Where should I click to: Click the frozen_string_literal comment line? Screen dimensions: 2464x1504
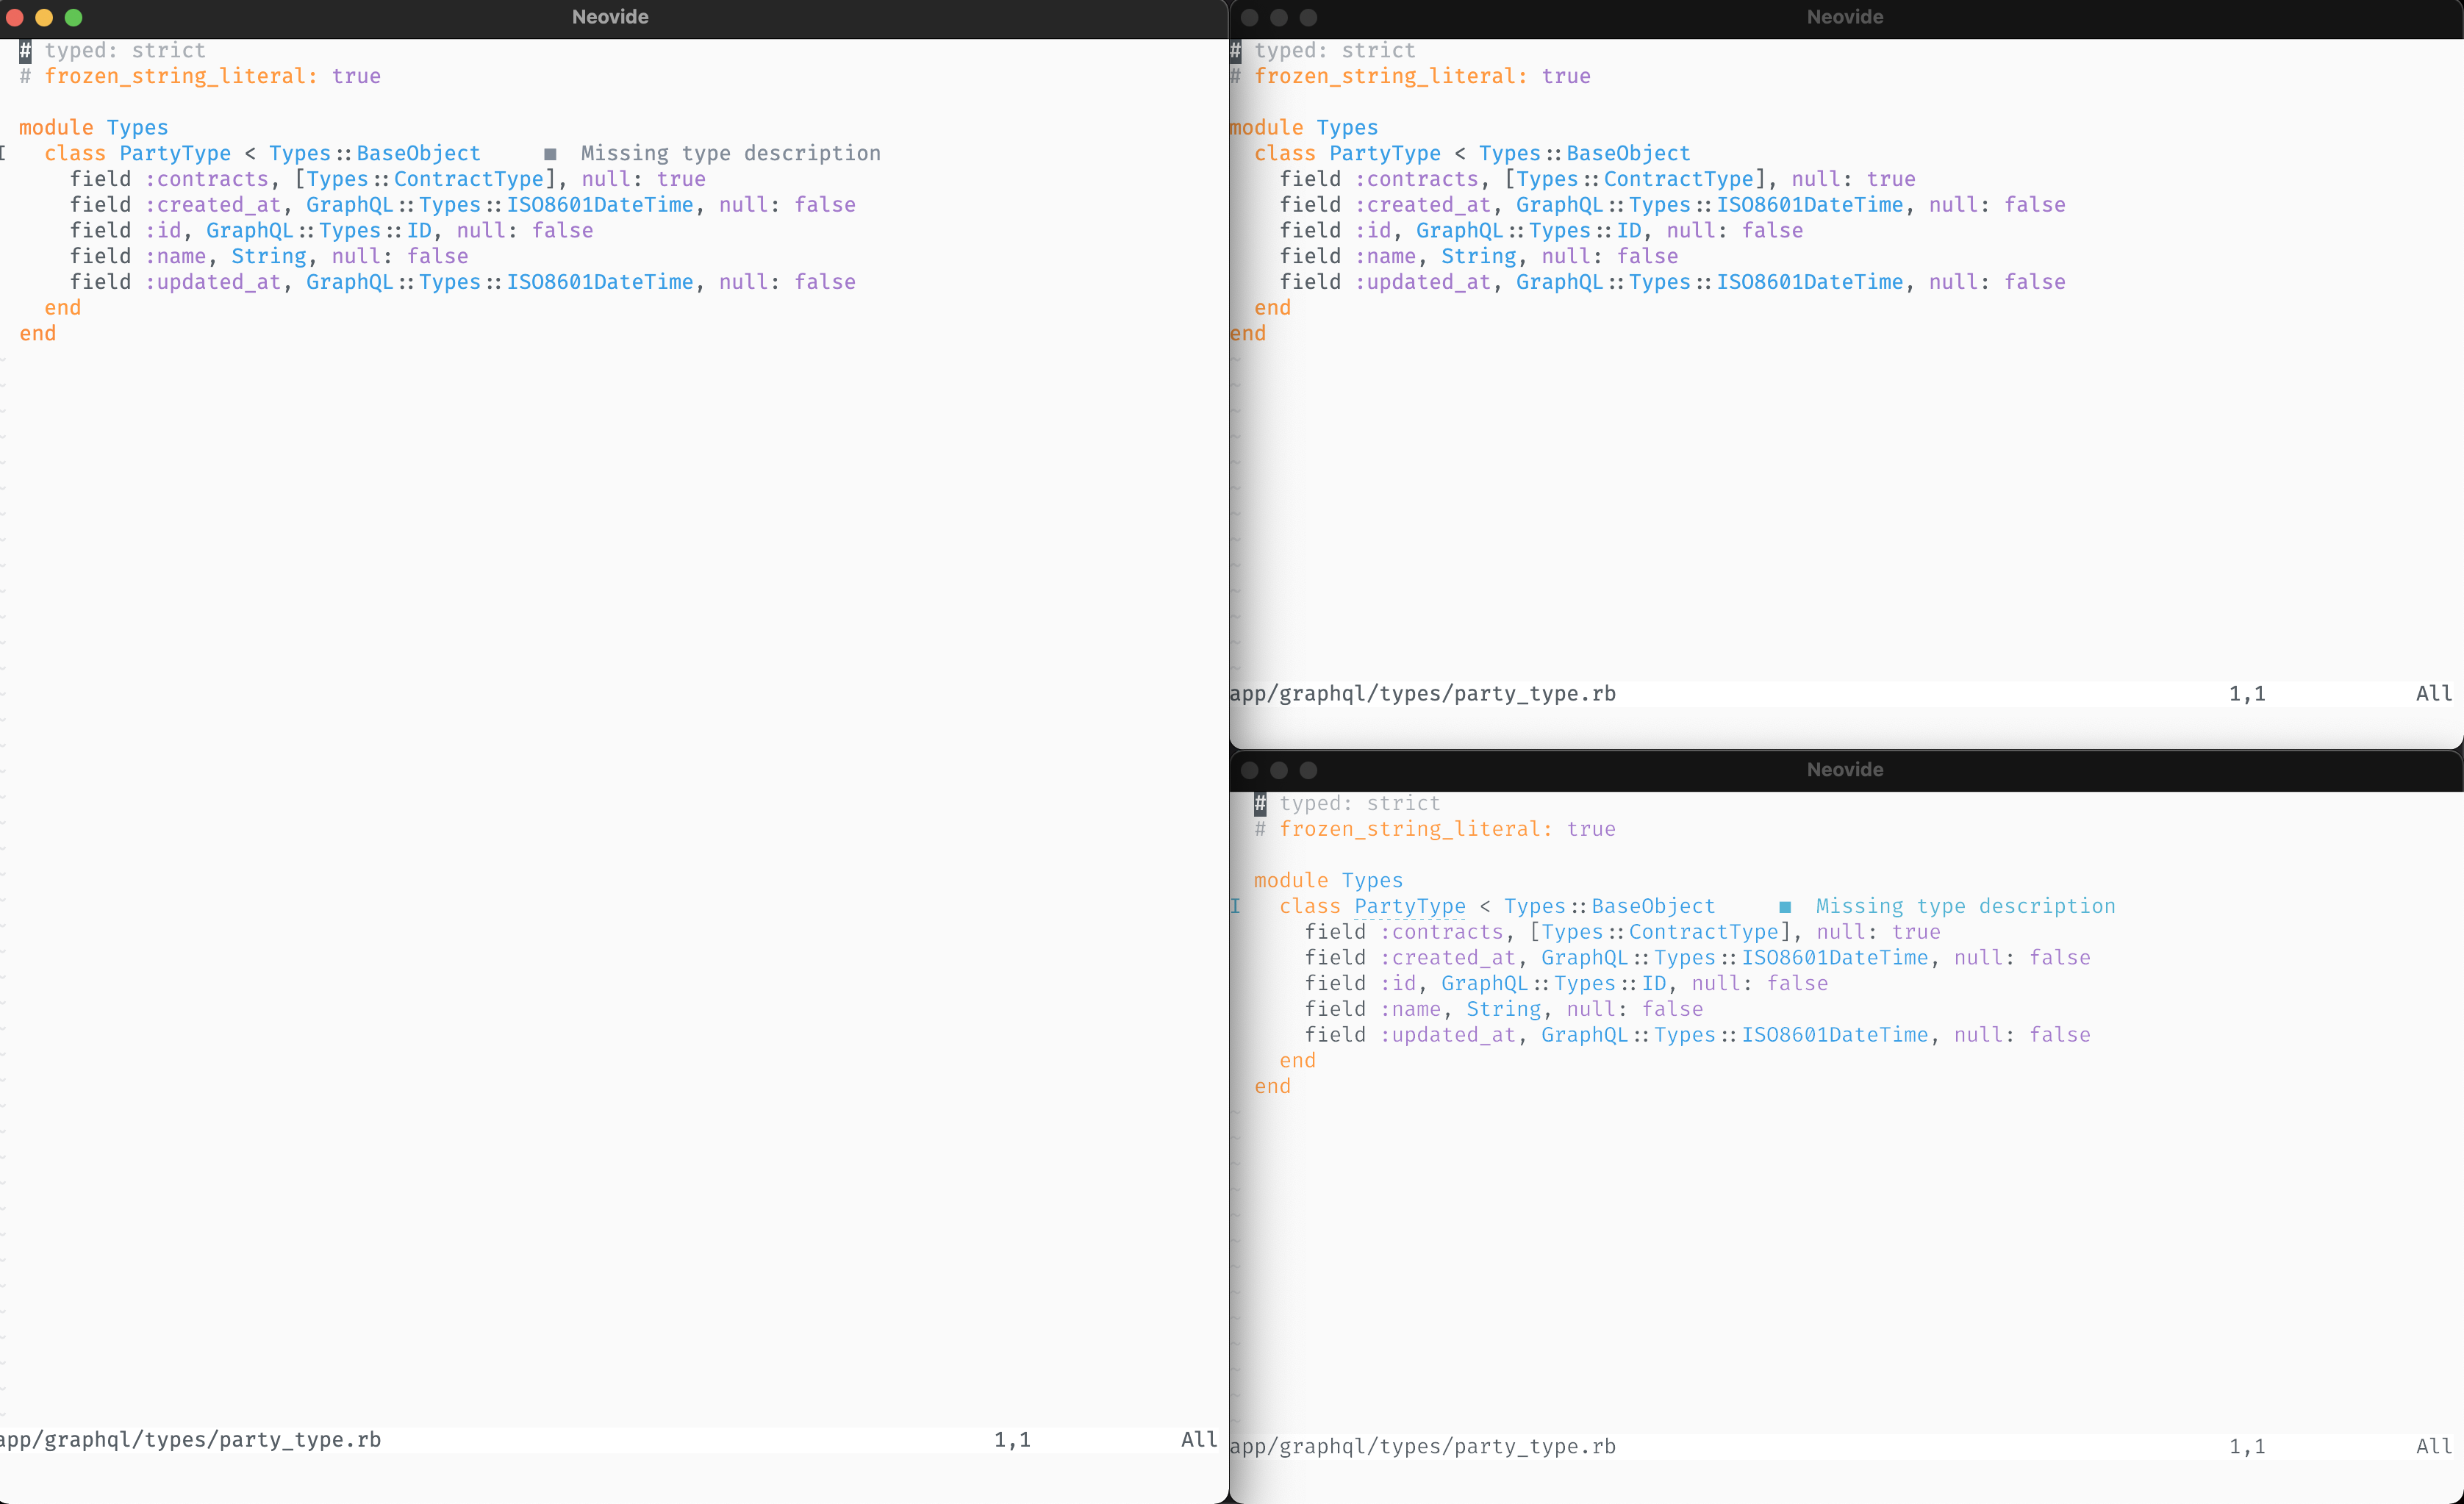pos(200,75)
